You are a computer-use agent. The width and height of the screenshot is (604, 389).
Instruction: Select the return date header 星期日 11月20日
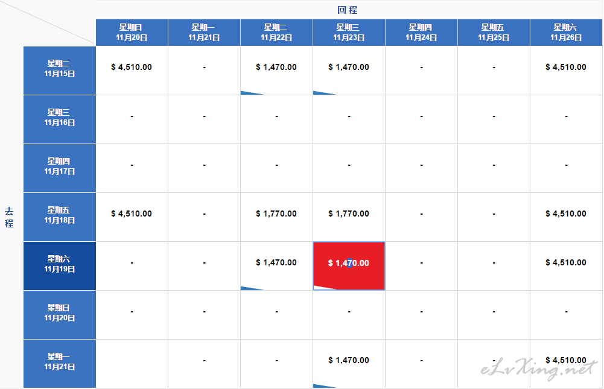pyautogui.click(x=132, y=33)
